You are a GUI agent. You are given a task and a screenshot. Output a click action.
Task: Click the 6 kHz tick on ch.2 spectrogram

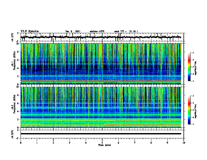point(19,103)
